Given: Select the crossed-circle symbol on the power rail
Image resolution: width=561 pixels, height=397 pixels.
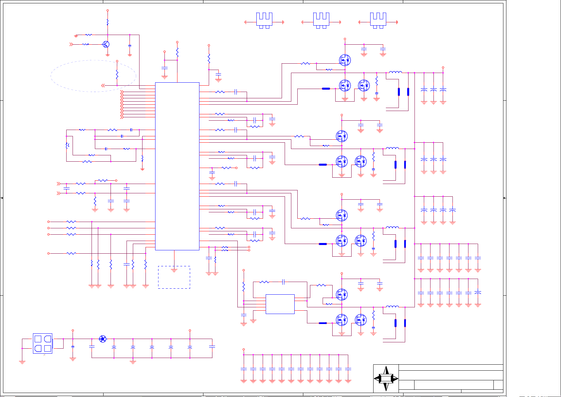Looking at the screenshot, I should pos(103,339).
